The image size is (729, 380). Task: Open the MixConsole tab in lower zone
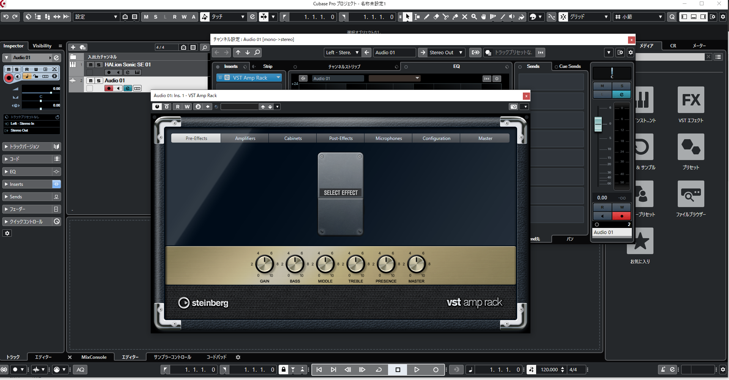[x=94, y=357]
